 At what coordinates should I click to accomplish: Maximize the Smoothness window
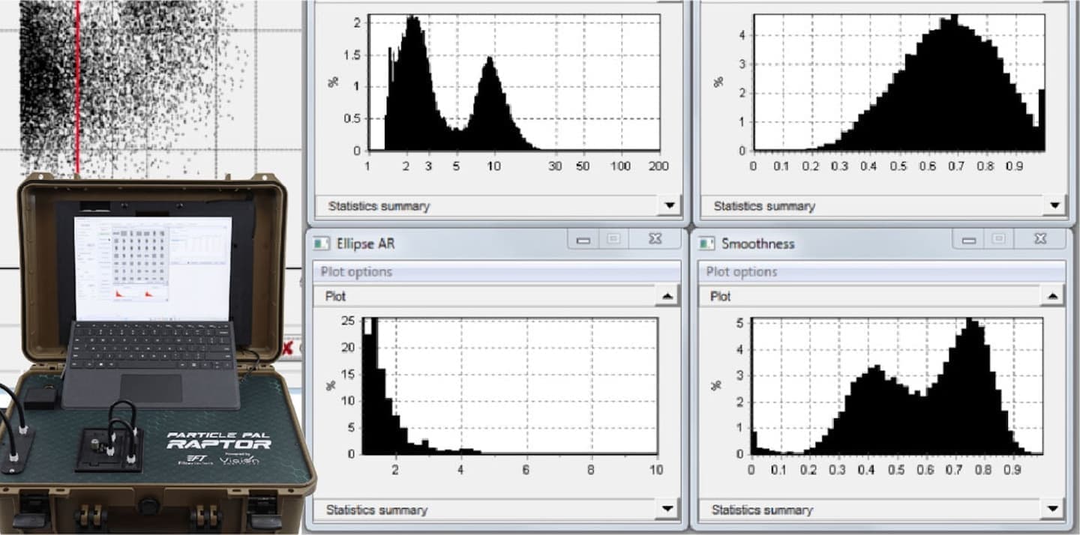click(1000, 240)
